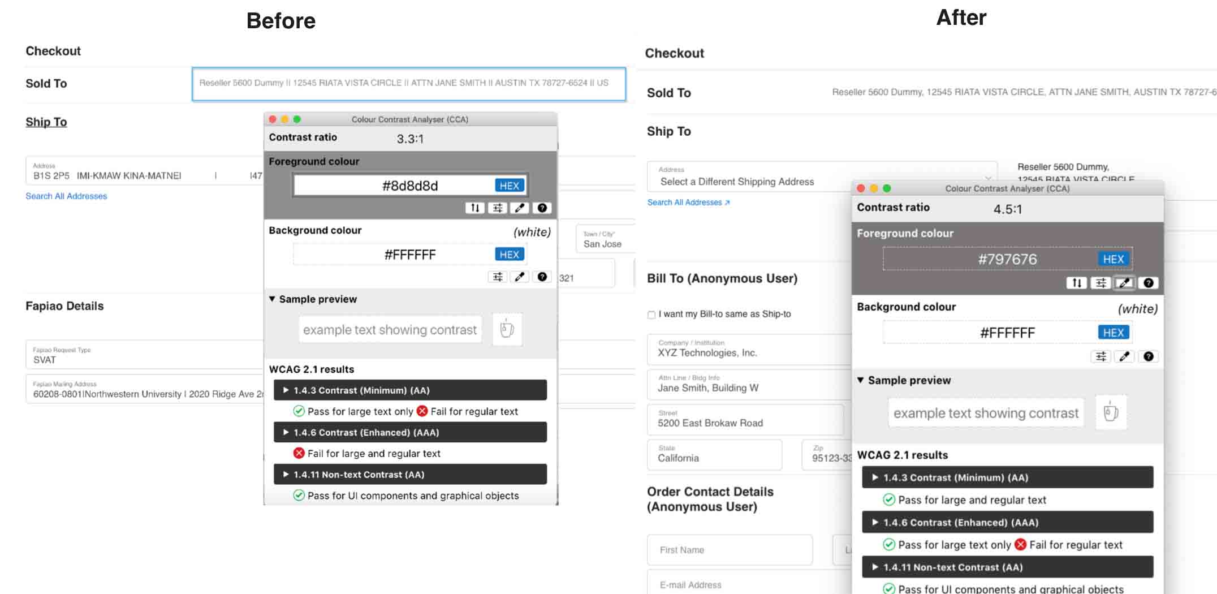Open colour sliders icon under #797676 foreground
This screenshot has width=1217, height=594.
pyautogui.click(x=1101, y=283)
